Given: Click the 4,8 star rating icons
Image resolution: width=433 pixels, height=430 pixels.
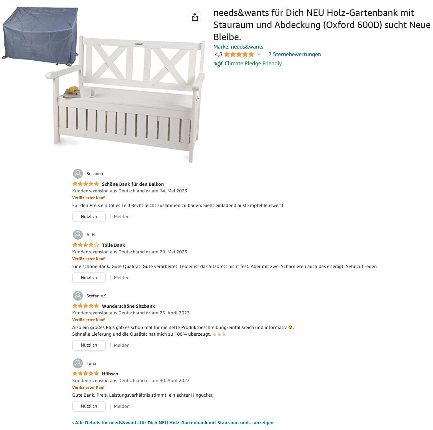Looking at the screenshot, I should pos(239,54).
